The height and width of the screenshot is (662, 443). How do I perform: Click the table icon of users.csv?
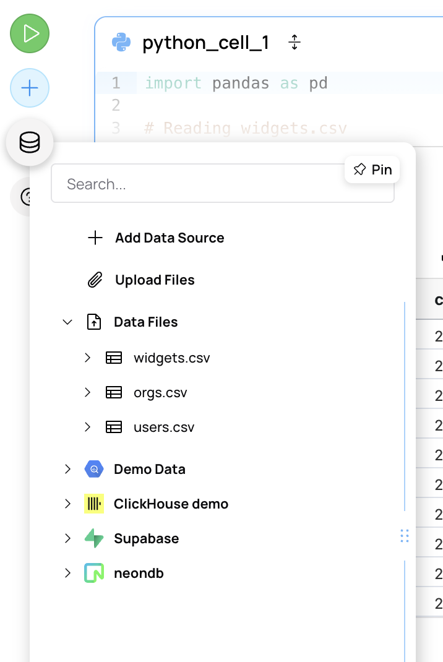[114, 428]
